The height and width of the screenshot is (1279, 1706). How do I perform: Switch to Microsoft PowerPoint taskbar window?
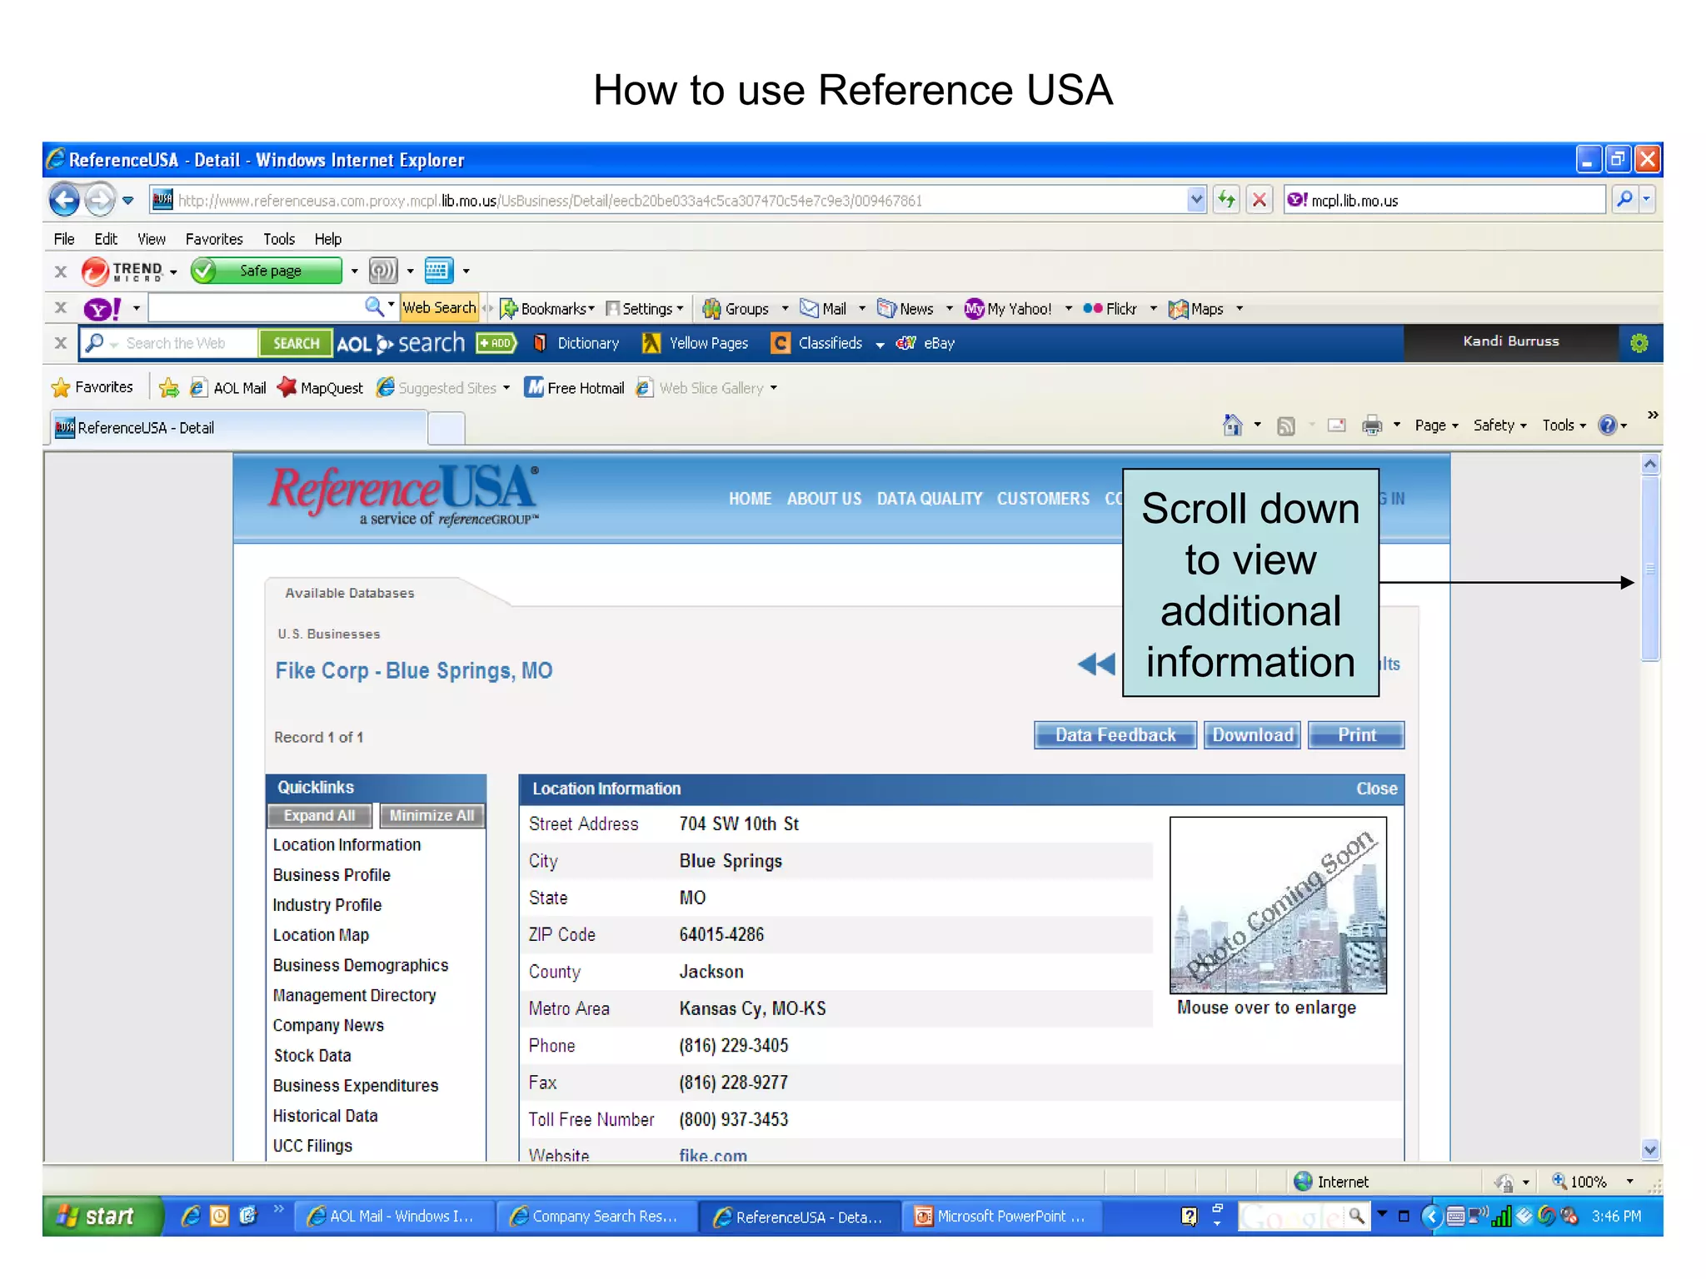point(1001,1217)
